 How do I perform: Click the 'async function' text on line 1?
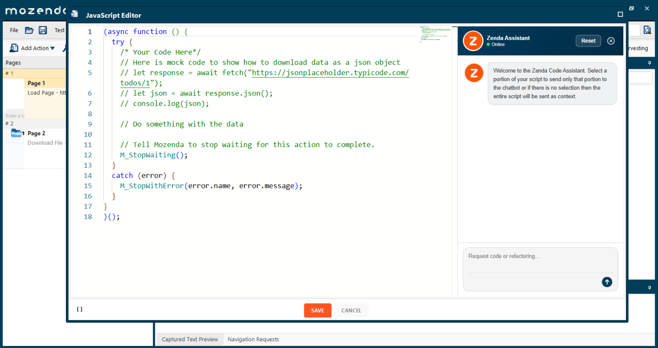click(137, 32)
